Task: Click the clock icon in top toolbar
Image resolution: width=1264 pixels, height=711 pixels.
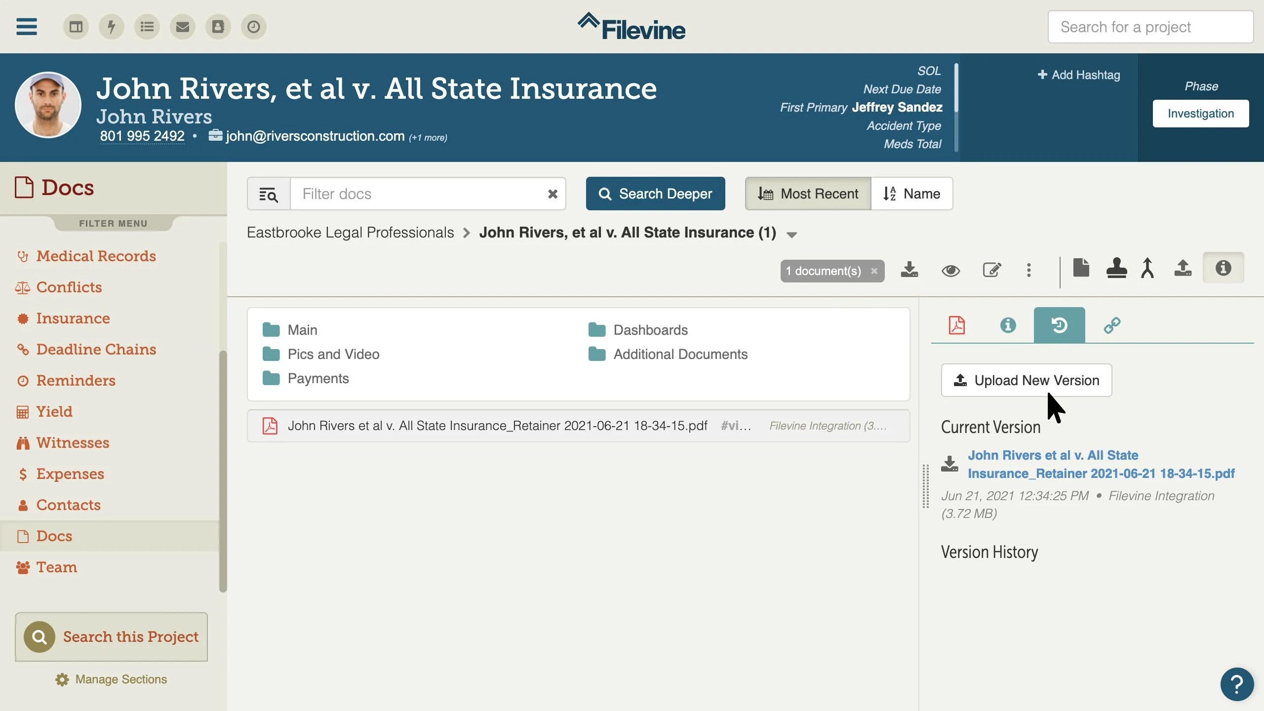Action: 254,27
